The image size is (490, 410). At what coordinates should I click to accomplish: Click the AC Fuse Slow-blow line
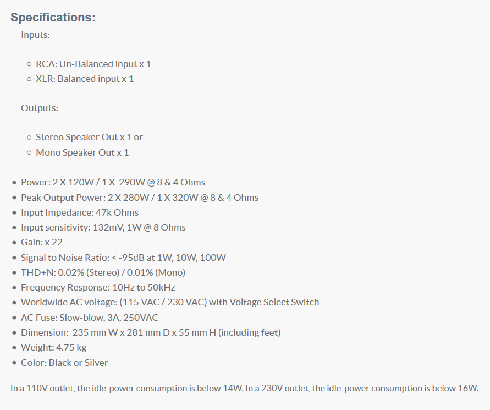[90, 318]
